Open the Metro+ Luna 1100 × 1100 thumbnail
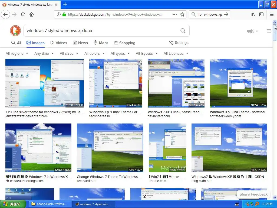277x208 pixels. [167, 148]
